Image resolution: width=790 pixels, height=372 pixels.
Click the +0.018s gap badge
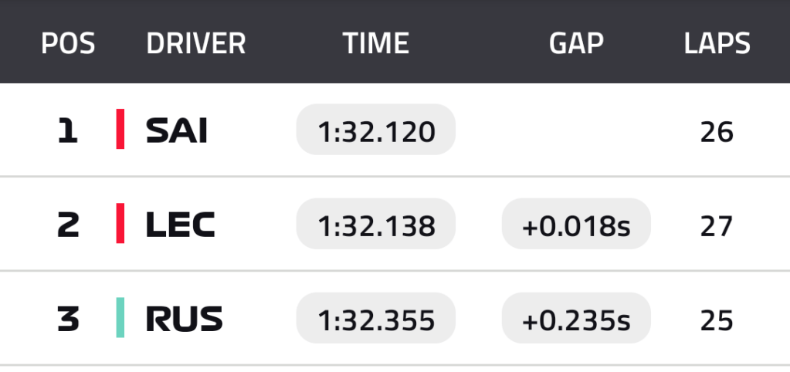coord(576,226)
